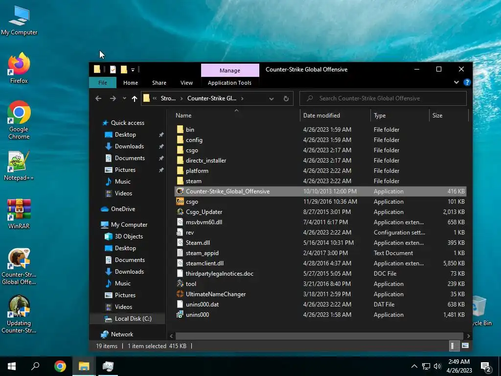This screenshot has height=376, width=501.
Task: Open recent locations dropdown arrow
Action: coord(124,98)
